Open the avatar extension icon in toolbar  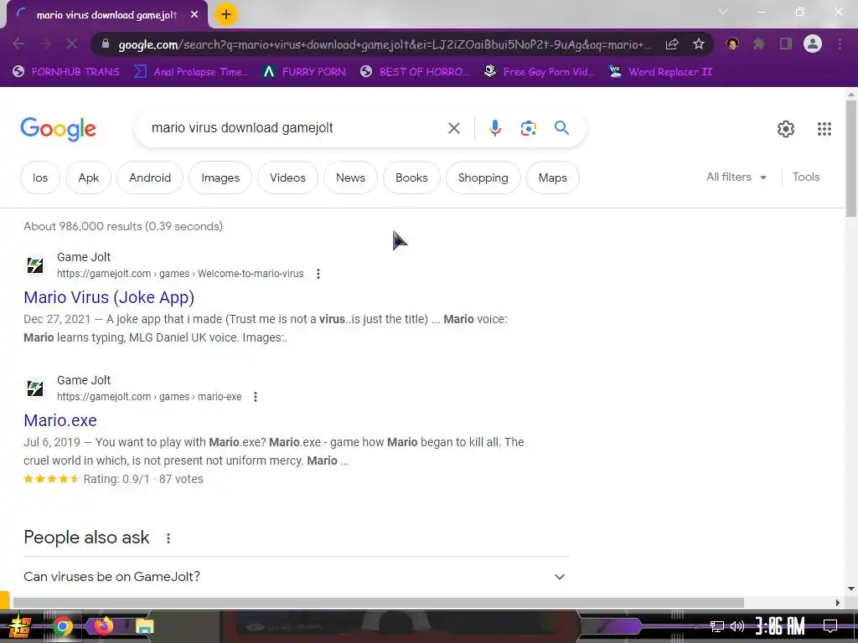point(732,44)
